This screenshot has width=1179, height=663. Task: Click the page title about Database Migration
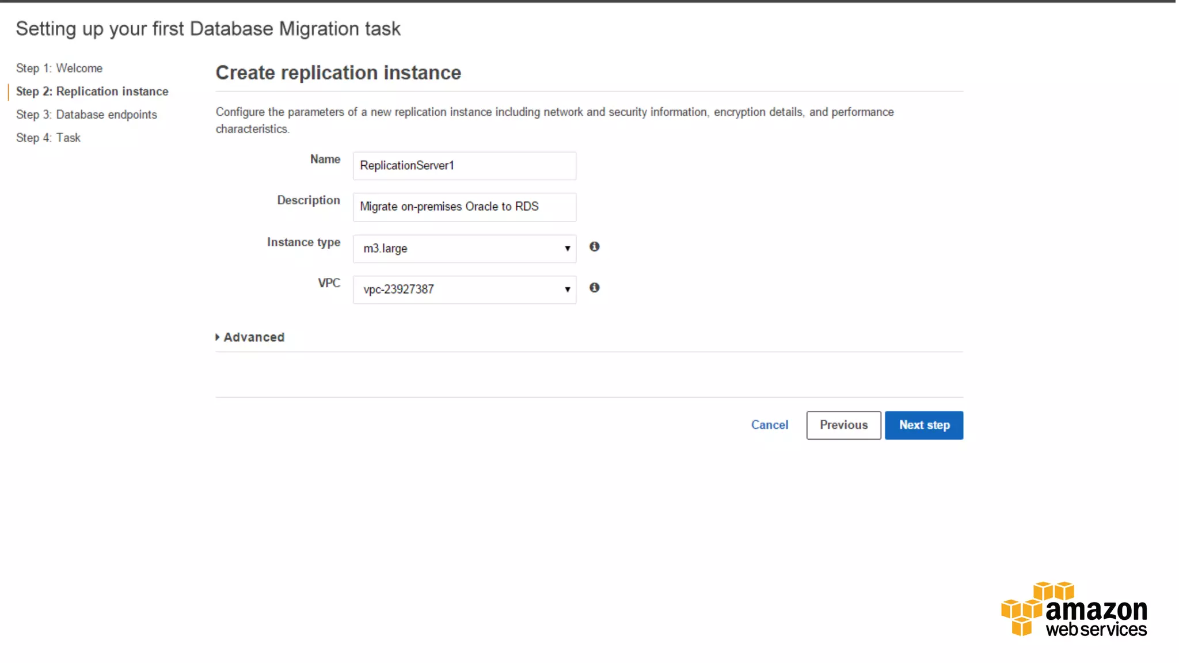[208, 29]
